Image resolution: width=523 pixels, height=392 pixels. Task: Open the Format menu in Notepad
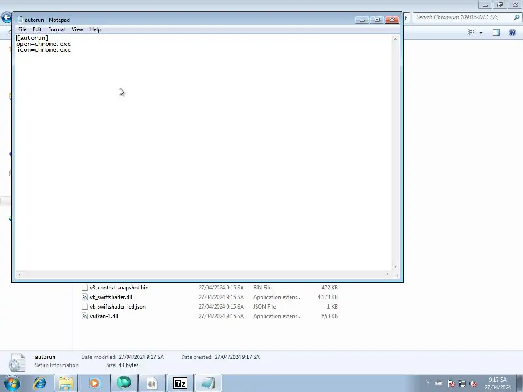(56, 29)
